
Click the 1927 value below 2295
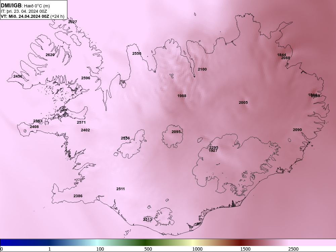tap(213, 151)
